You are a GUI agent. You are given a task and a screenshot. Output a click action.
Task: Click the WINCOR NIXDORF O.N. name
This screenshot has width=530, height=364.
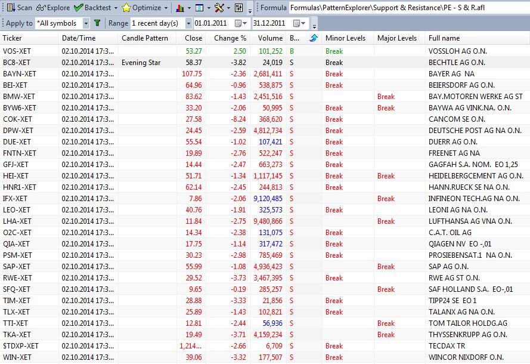tap(466, 357)
